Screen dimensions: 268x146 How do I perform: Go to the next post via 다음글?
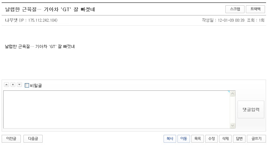coord(33,139)
